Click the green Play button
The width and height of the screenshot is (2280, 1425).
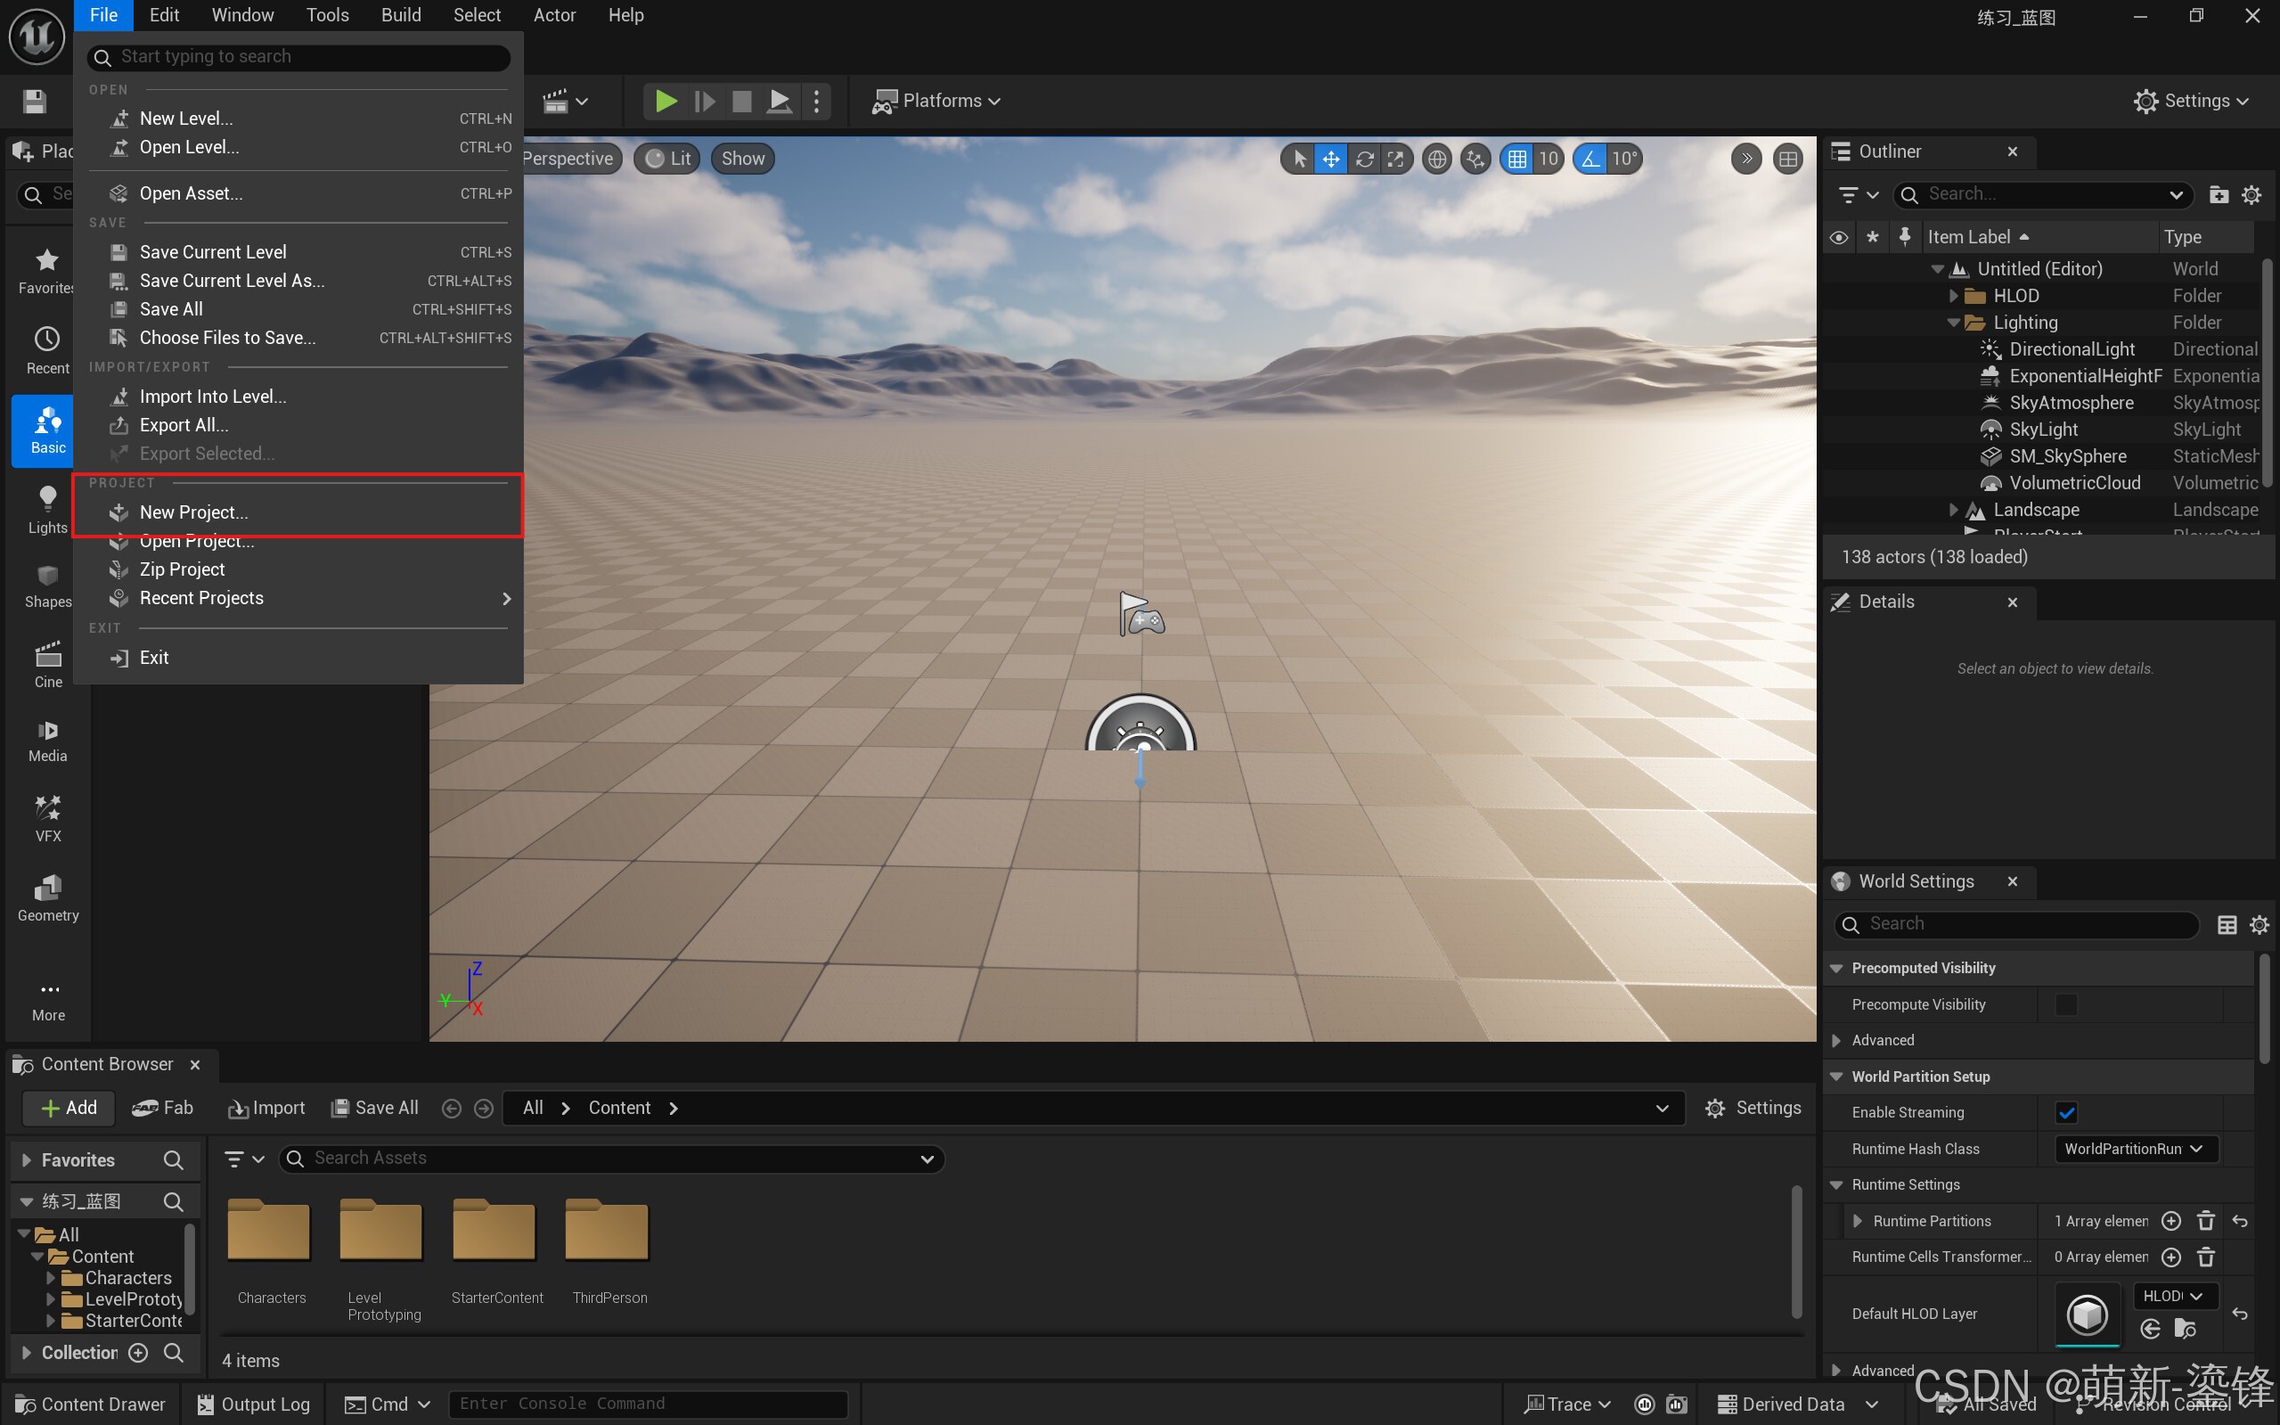click(x=666, y=101)
